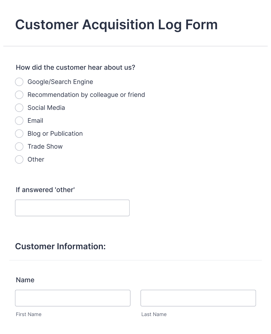Click the 'How did the customer hear about us?' question

click(75, 67)
